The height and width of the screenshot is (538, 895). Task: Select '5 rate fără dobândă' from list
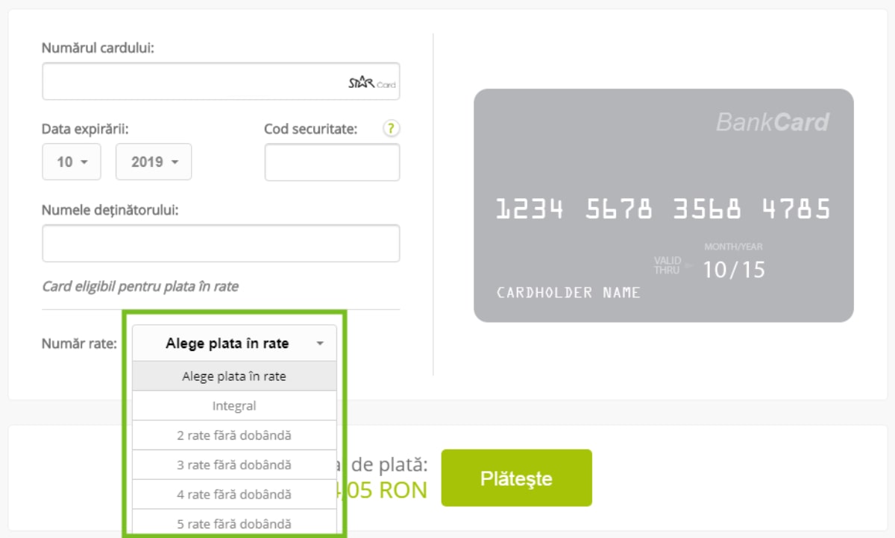click(234, 524)
